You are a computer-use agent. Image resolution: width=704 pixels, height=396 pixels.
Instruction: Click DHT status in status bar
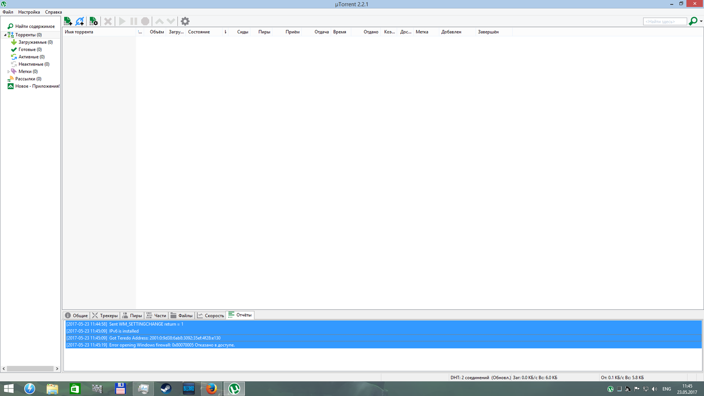pyautogui.click(x=480, y=378)
